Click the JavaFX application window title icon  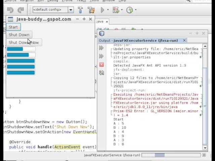point(10,19)
